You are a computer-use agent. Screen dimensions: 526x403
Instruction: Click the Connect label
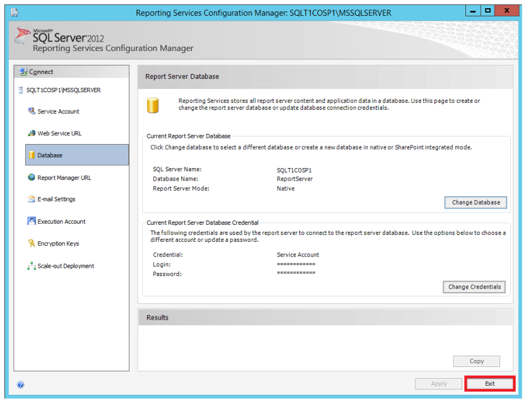click(41, 72)
